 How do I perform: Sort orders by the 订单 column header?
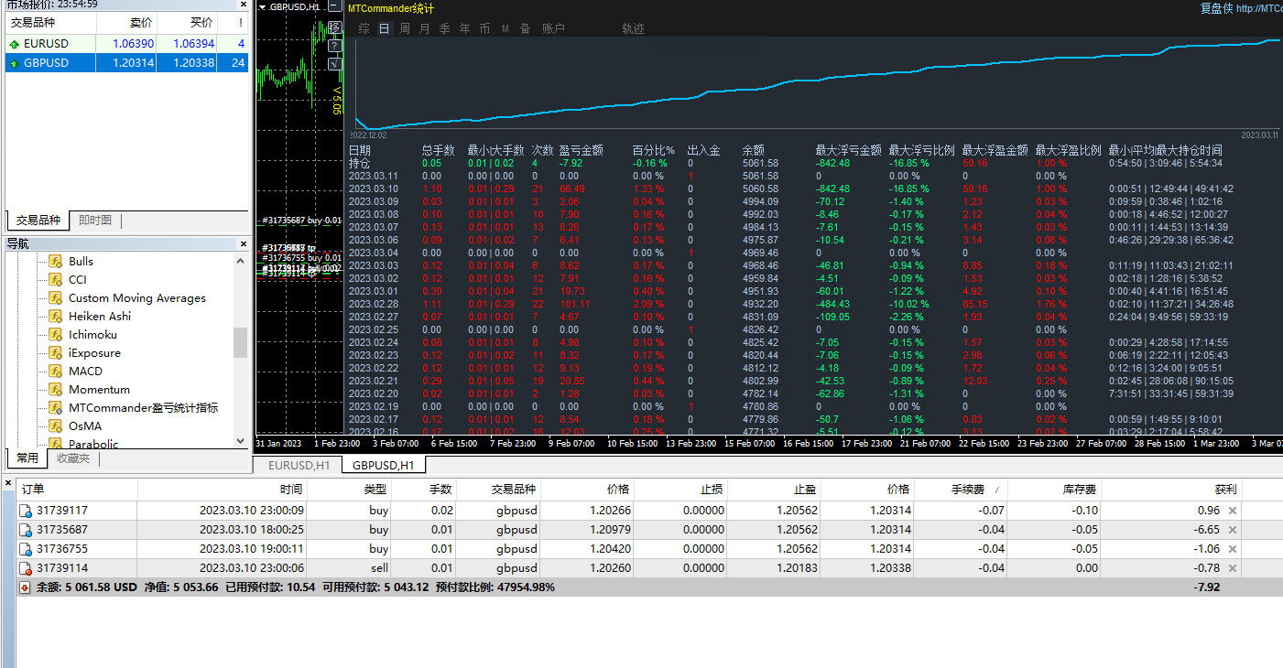77,490
